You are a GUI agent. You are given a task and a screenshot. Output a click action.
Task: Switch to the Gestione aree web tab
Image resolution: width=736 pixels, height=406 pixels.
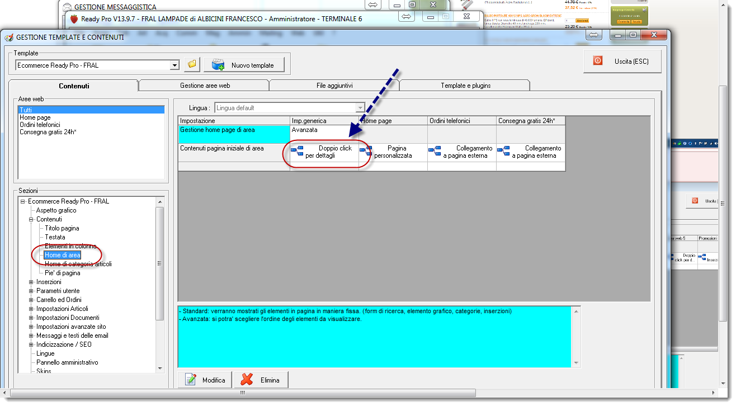pos(205,86)
